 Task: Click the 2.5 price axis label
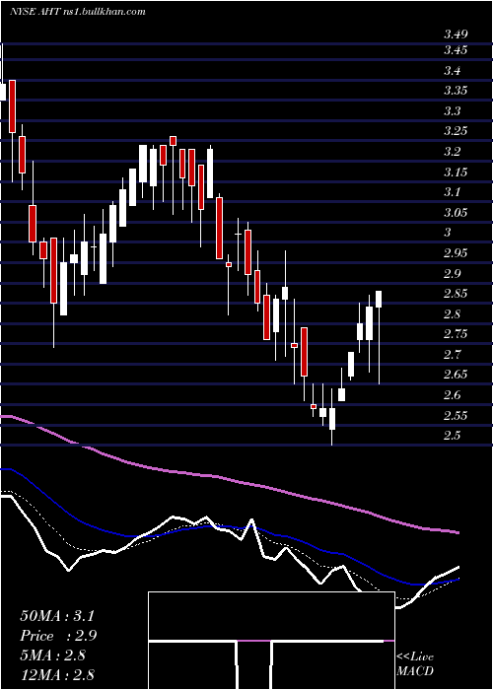pos(452,436)
